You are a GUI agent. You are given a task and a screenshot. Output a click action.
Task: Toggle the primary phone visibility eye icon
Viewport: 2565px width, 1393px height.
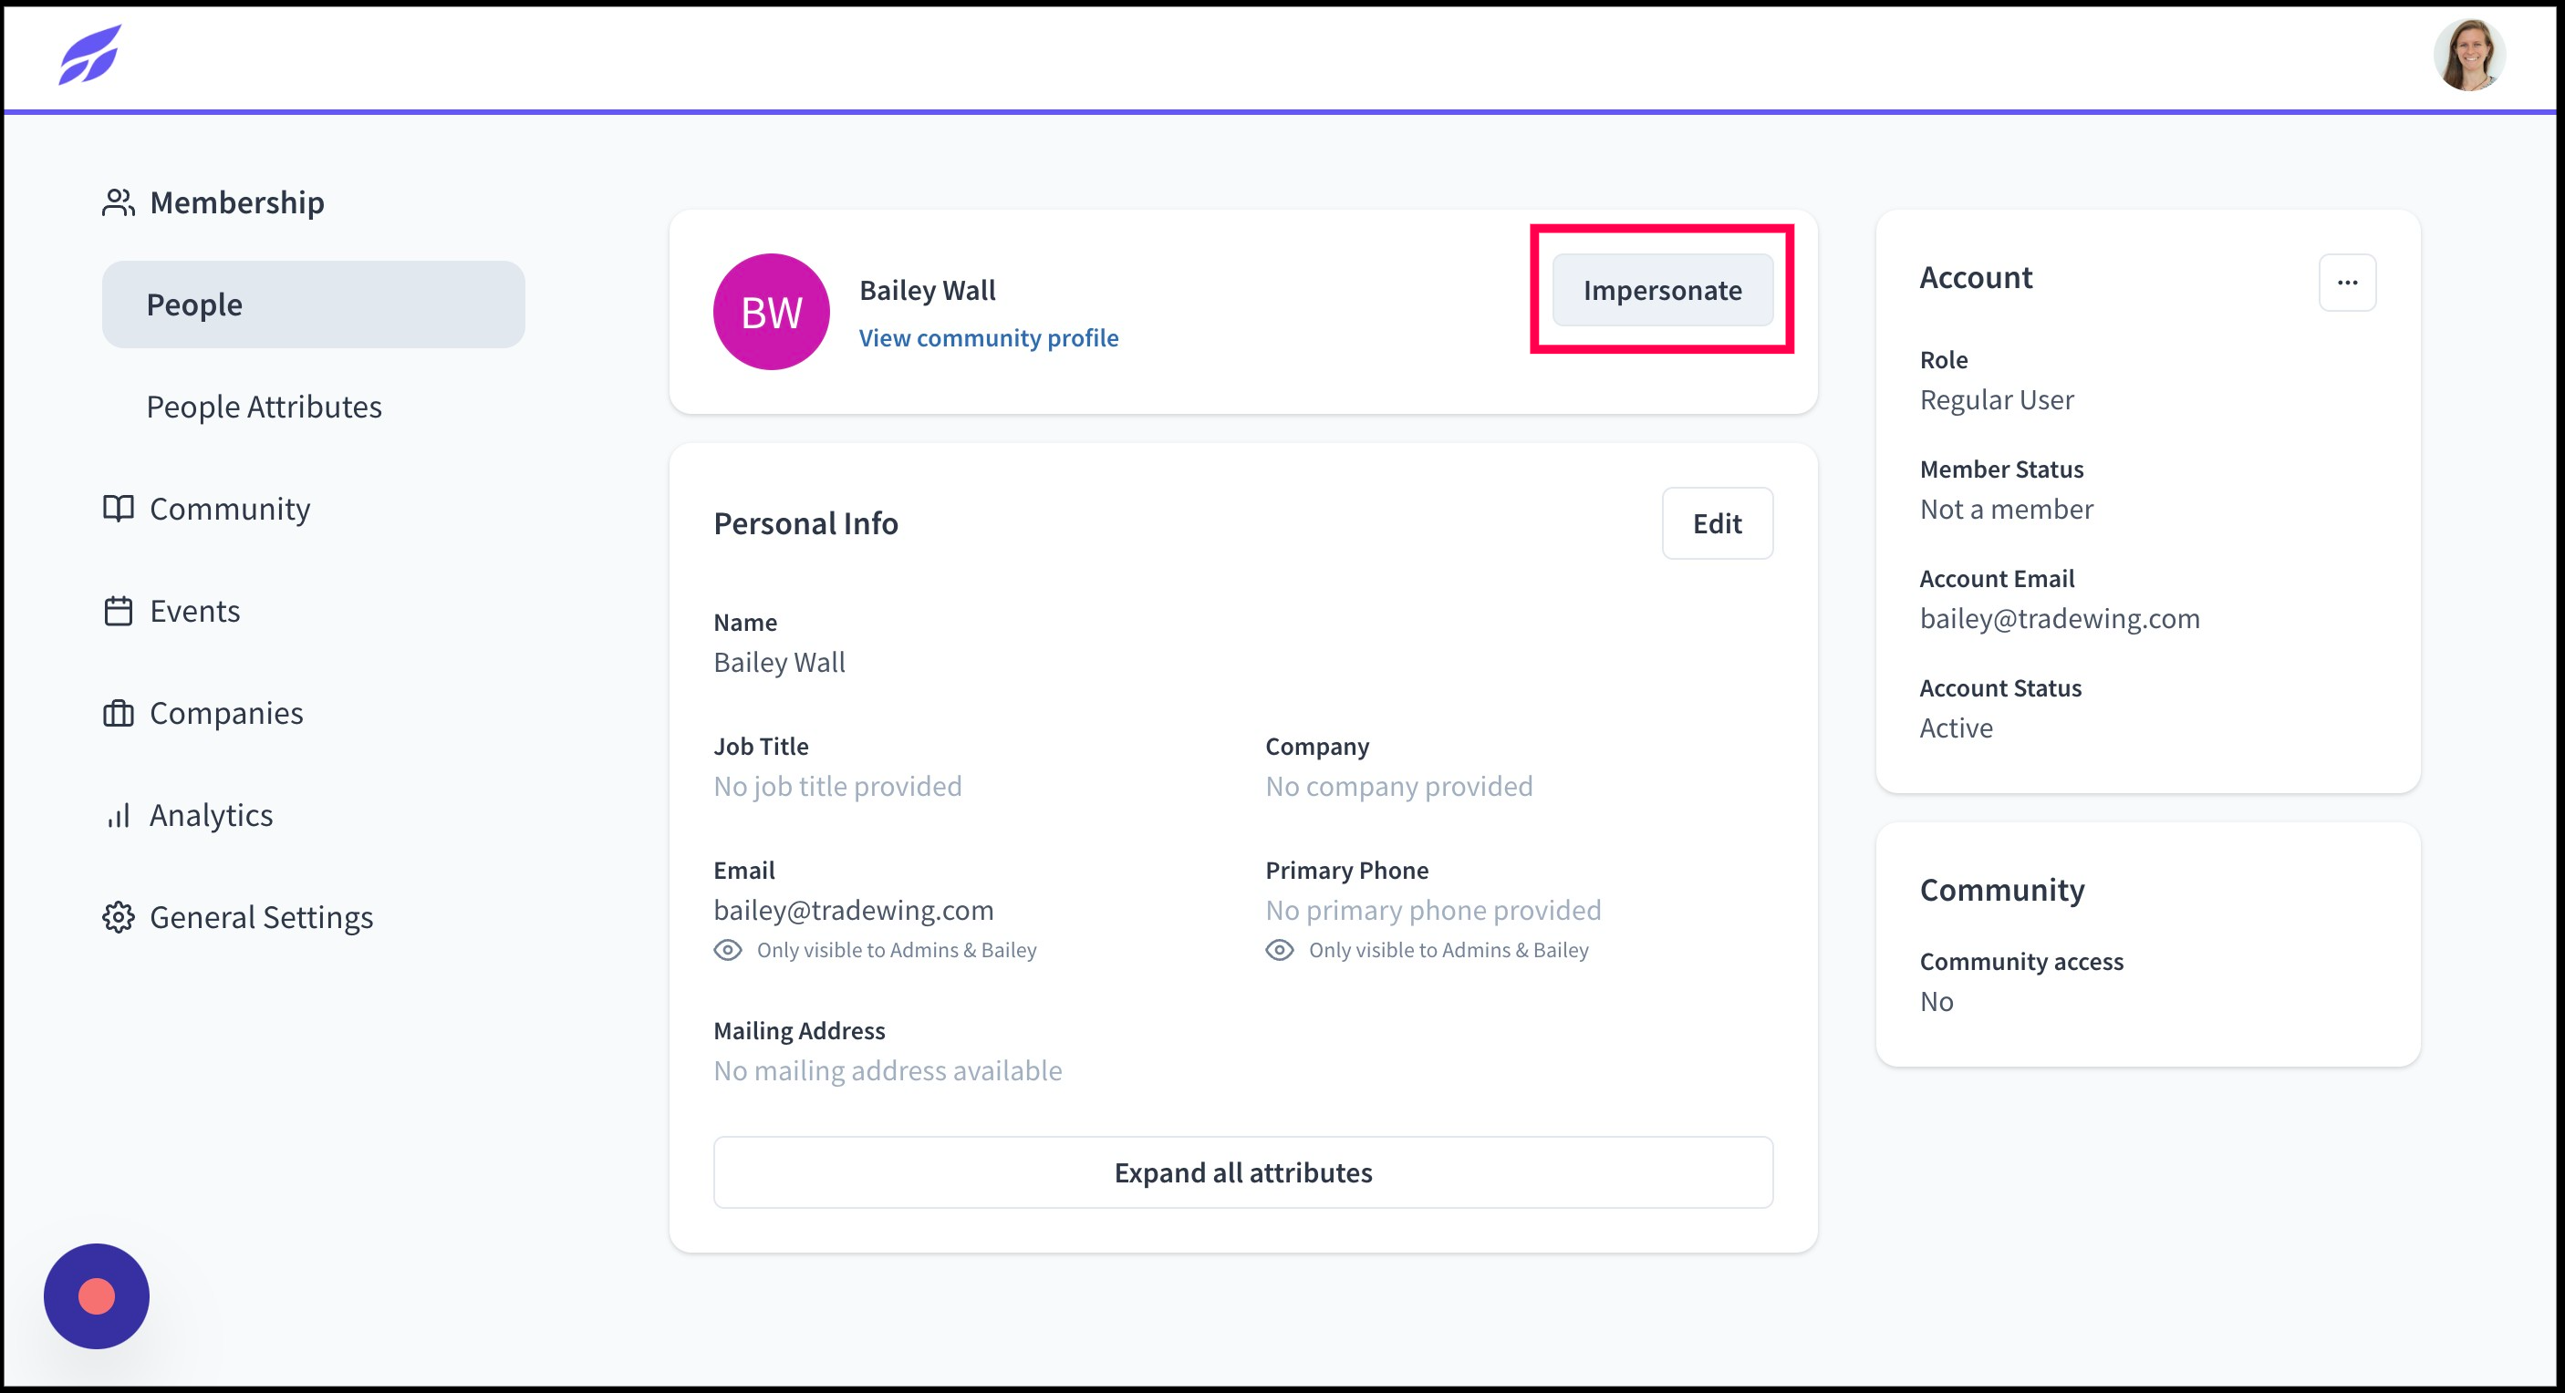tap(1280, 950)
